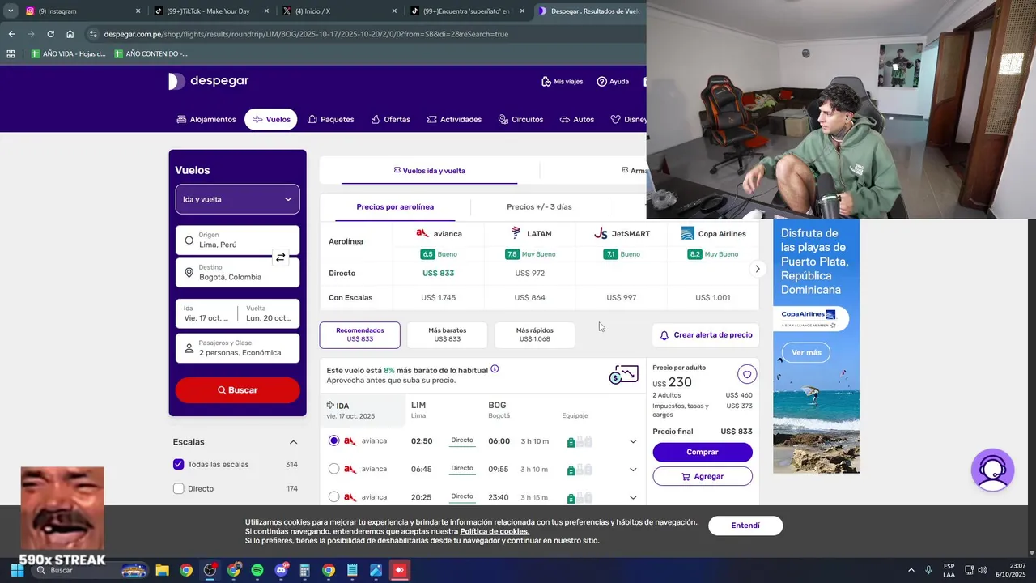Select the 02:50 avianca flight radio

[334, 441]
